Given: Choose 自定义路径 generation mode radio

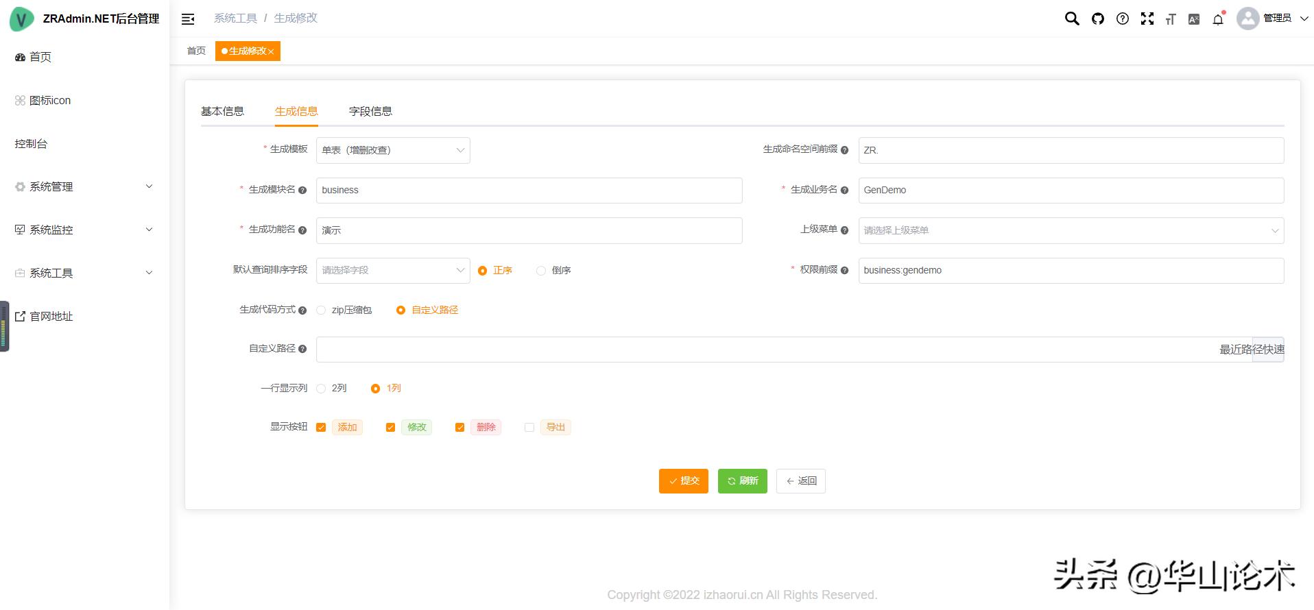Looking at the screenshot, I should (401, 310).
